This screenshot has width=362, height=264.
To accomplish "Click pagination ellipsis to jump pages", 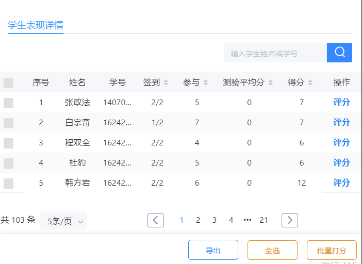I will tap(248, 220).
